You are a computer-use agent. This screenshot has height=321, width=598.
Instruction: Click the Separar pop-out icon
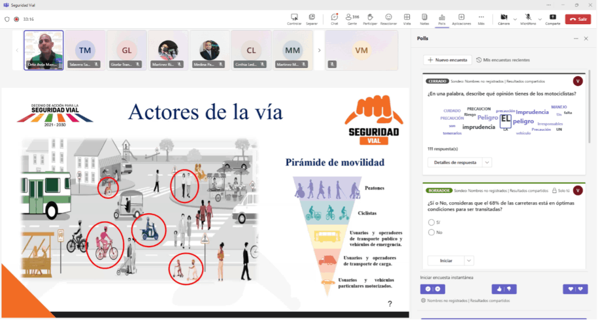[x=312, y=19]
